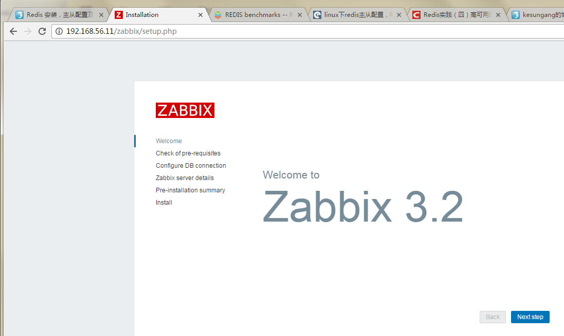Click the kesungang tab favicon
The height and width of the screenshot is (336, 564).
516,15
